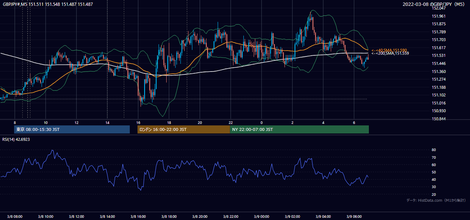This screenshot has width=470, height=220.
Task: Click the 3/9 00:00 date axis label
Action: point(261,217)
